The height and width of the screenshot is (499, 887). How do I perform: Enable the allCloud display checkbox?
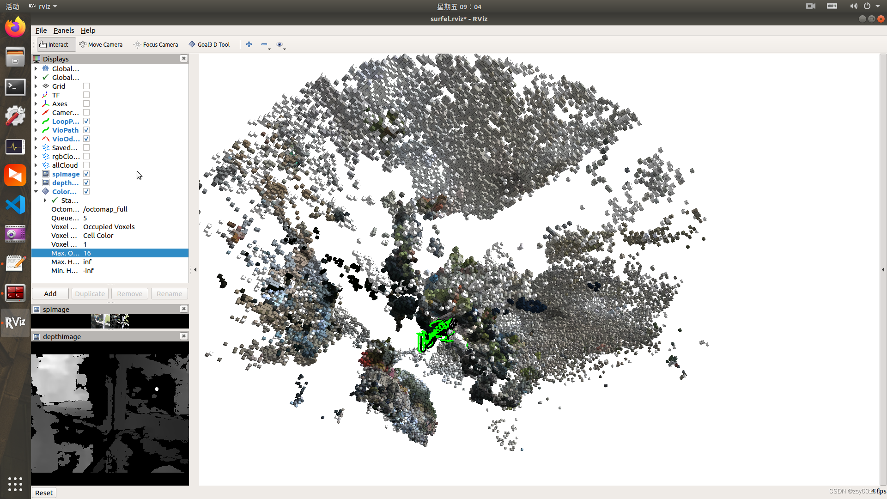tap(86, 165)
